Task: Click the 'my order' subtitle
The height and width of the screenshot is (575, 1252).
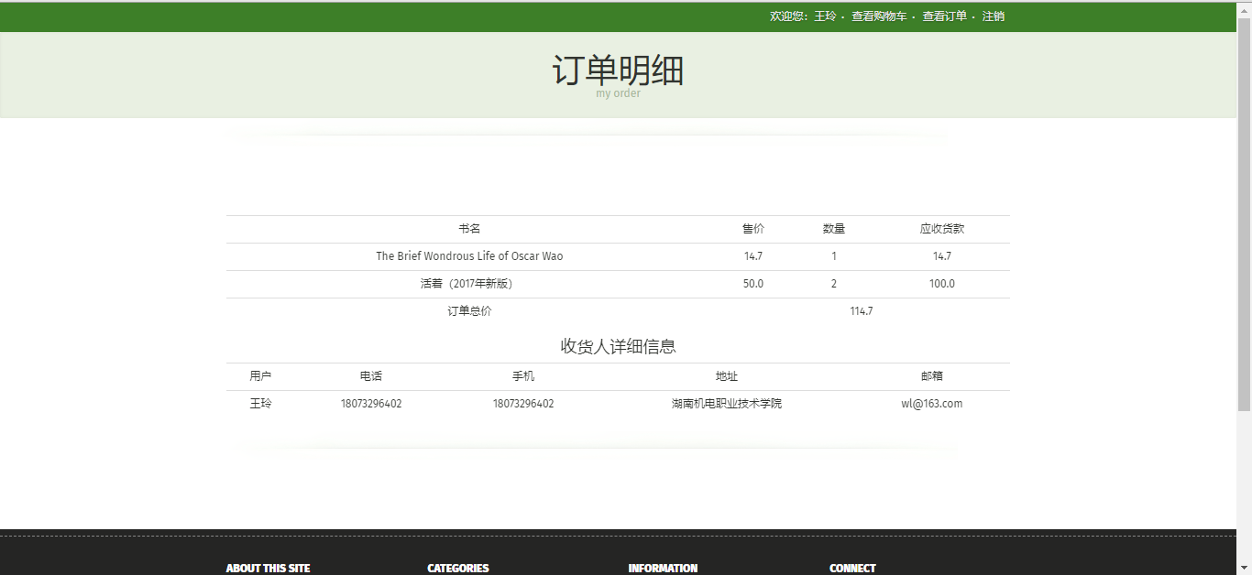Action: click(x=619, y=93)
